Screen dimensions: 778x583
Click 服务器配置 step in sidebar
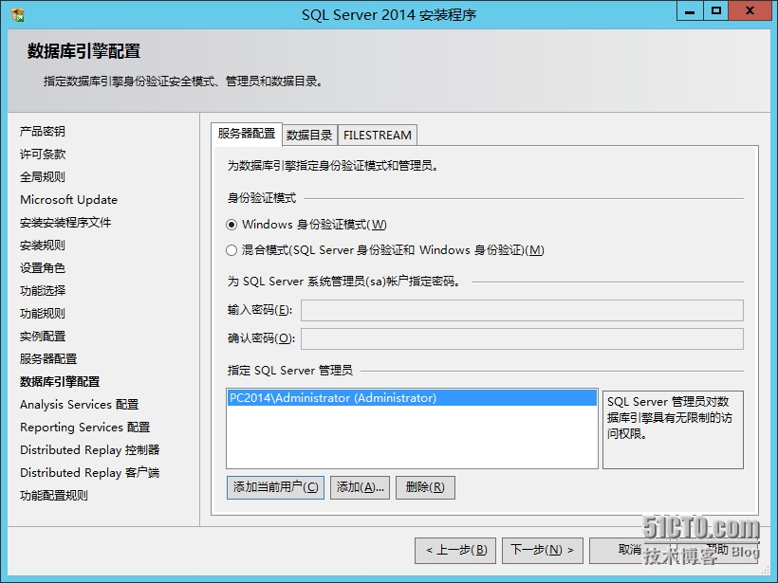click(x=48, y=359)
